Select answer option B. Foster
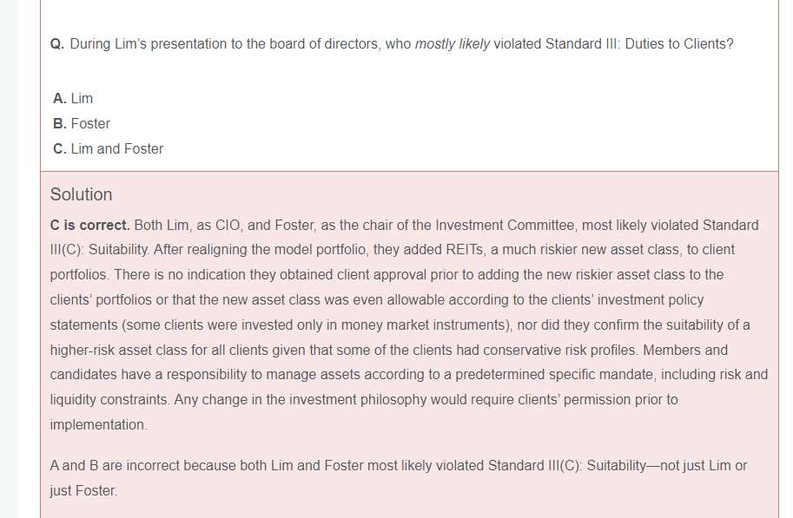Image resolution: width=793 pixels, height=518 pixels. point(82,123)
